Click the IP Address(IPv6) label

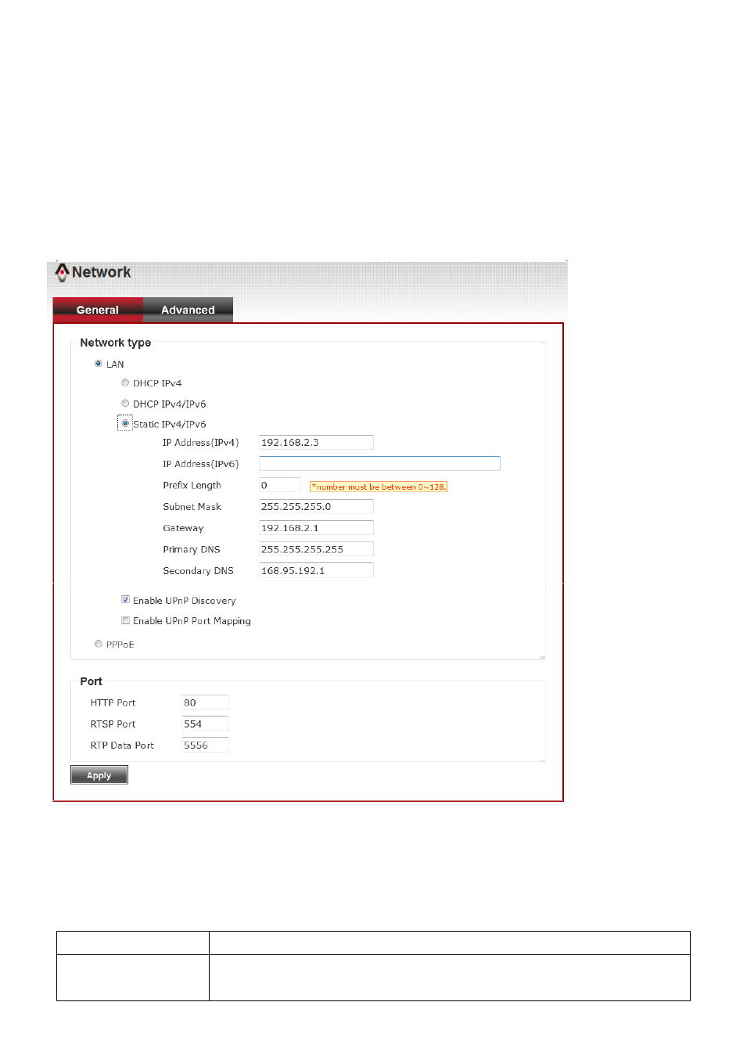point(201,464)
